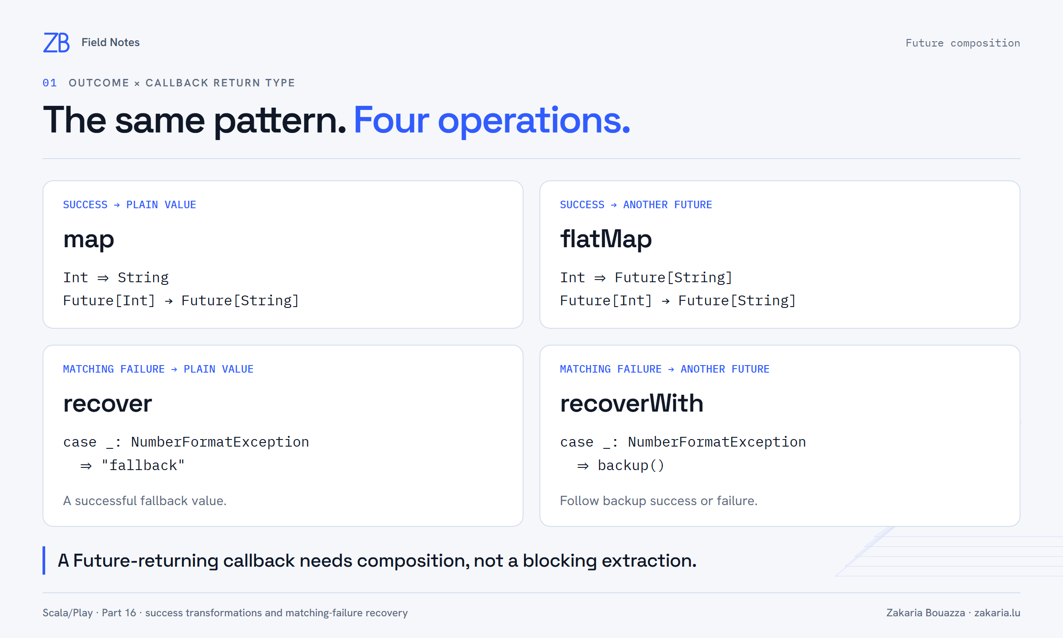Click the 'SUCCESS → PLAIN VALUE' label
This screenshot has height=638, width=1063.
click(129, 205)
